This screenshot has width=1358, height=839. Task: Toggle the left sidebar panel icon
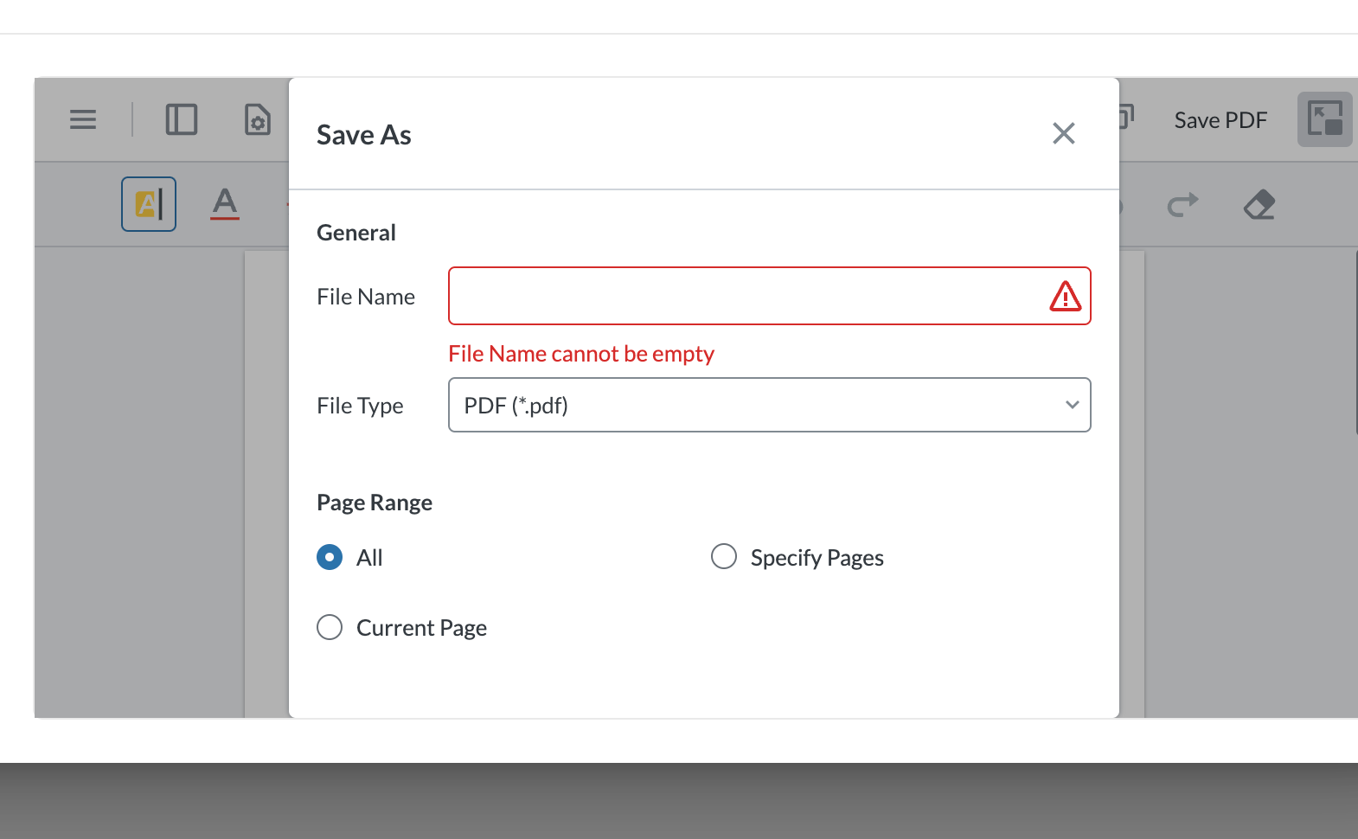coord(182,119)
